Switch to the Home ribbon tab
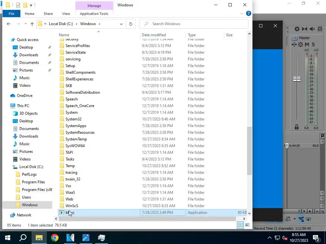The height and width of the screenshot is (244, 326). click(30, 14)
